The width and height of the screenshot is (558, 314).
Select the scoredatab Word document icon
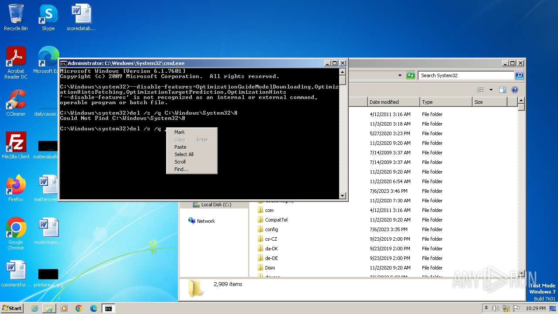coord(81,17)
